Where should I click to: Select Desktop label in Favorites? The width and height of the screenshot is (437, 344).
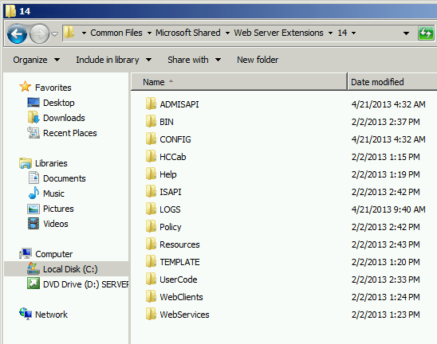point(59,103)
